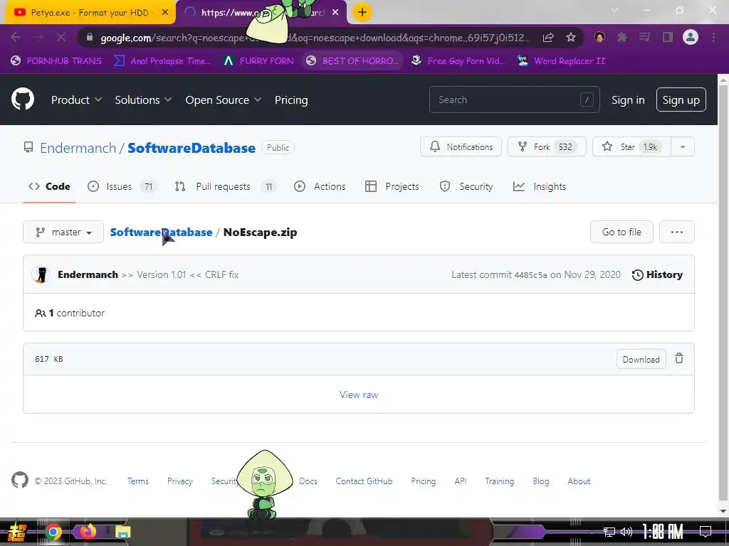Go back with browser back arrow
Image resolution: width=729 pixels, height=546 pixels.
click(x=16, y=37)
